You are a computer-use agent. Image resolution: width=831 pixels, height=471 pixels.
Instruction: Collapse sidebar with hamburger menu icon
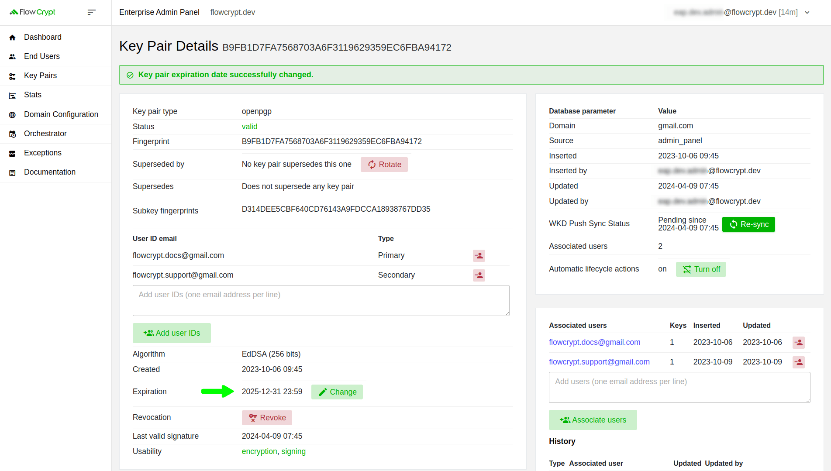[x=91, y=12]
